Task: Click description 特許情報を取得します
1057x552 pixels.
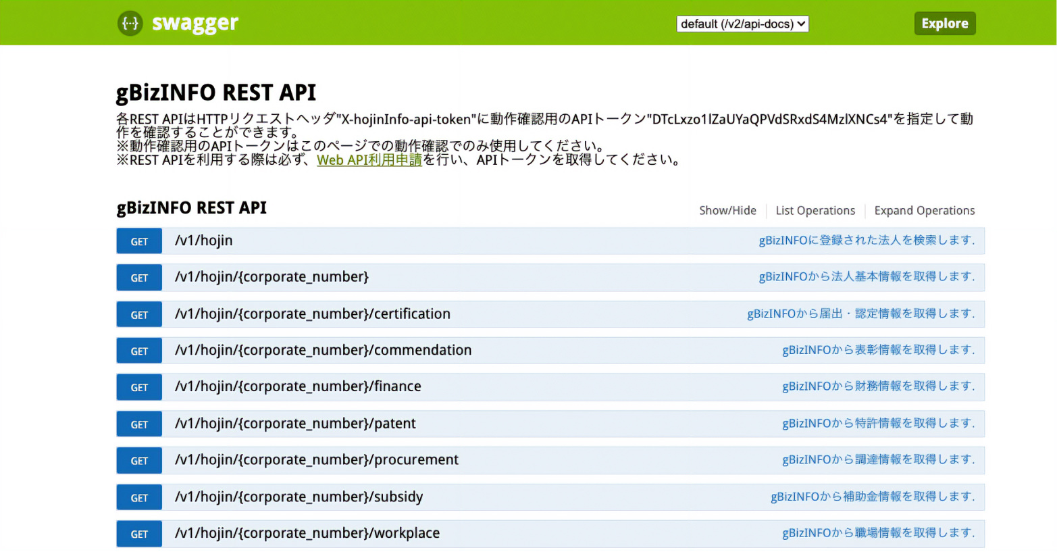Action: pyautogui.click(x=879, y=424)
